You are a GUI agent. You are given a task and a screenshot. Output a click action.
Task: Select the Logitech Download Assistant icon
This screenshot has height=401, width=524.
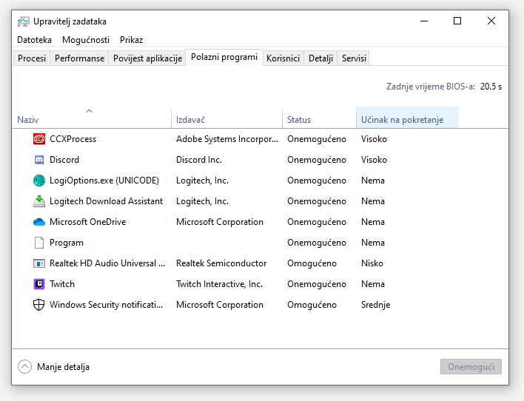39,201
